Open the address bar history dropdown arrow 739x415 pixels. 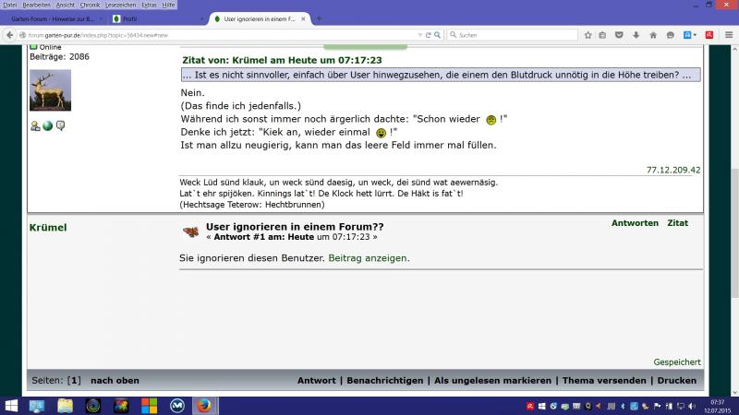418,35
